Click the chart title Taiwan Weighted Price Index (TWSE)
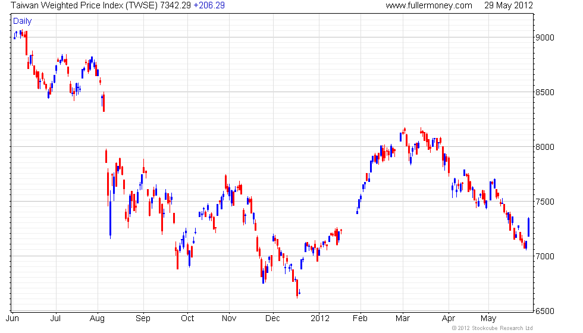583x333 pixels. (x=84, y=5)
